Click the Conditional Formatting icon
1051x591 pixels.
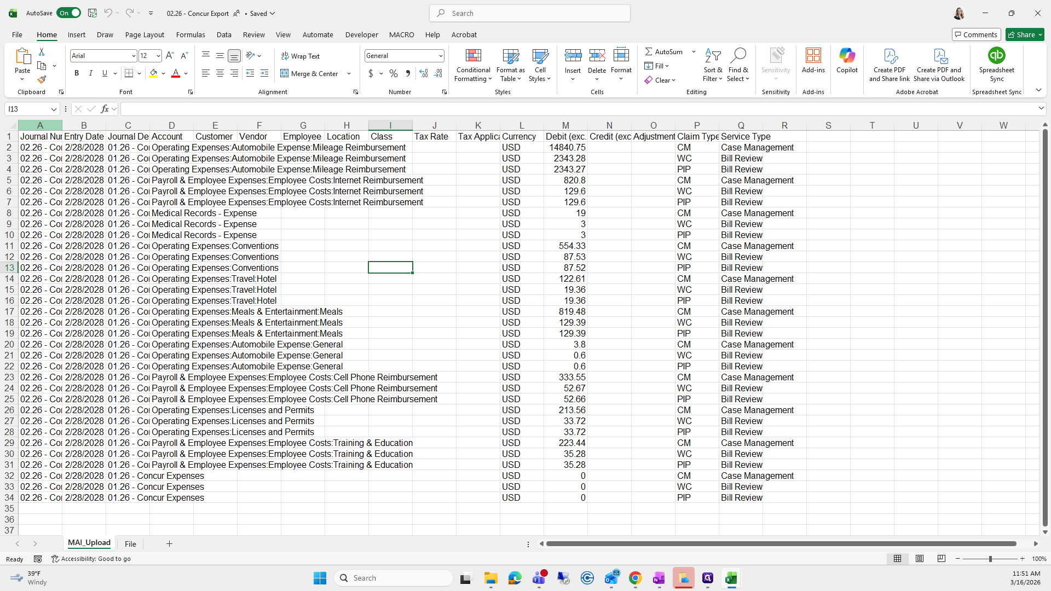tap(473, 56)
